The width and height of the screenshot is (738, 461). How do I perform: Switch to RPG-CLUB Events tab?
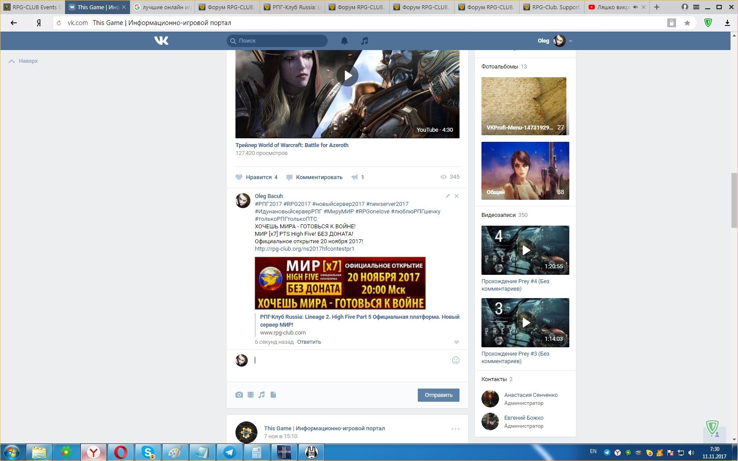[33, 7]
